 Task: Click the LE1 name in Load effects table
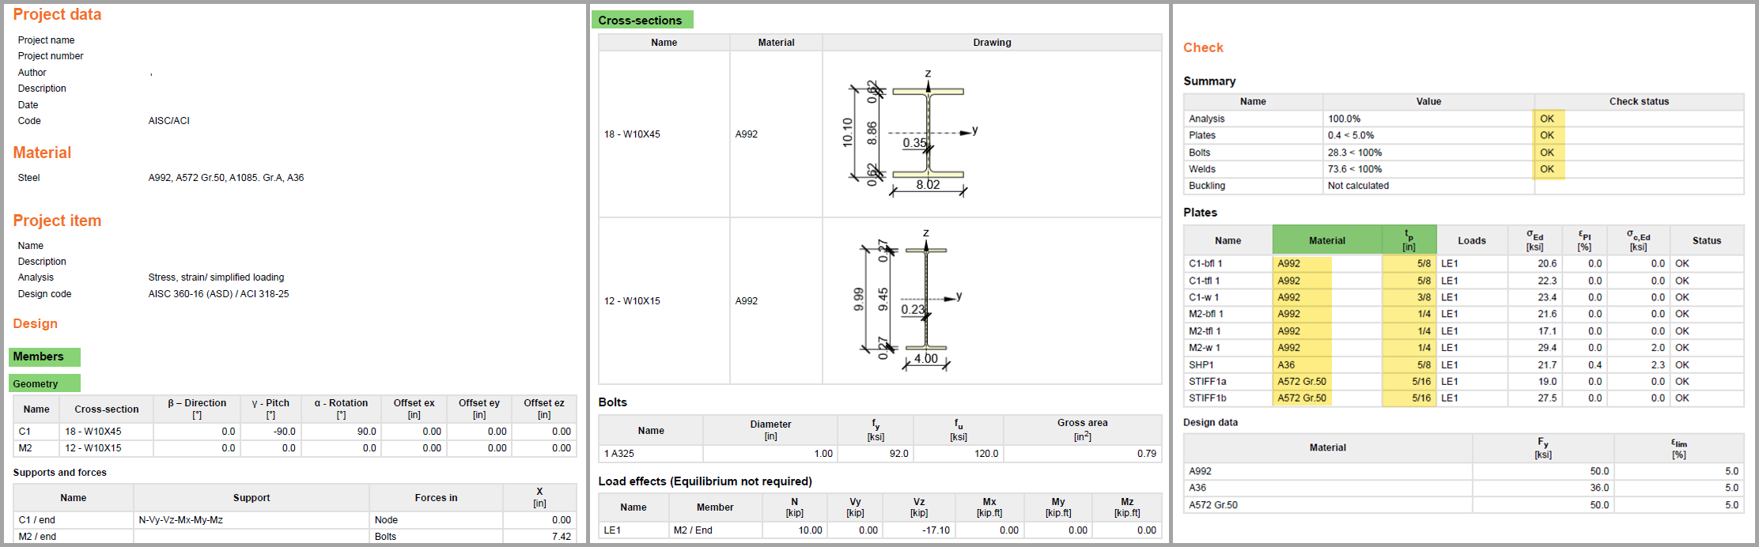612,530
